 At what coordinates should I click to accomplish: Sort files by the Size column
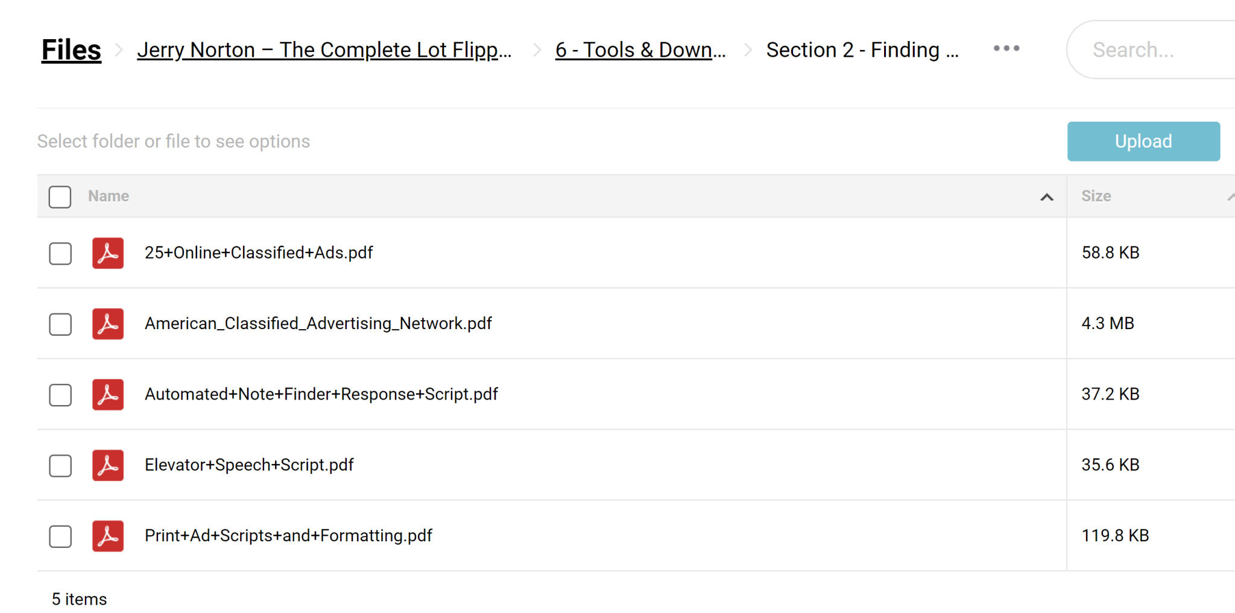(x=1096, y=196)
